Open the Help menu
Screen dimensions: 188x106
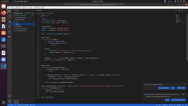[x=42, y=8]
